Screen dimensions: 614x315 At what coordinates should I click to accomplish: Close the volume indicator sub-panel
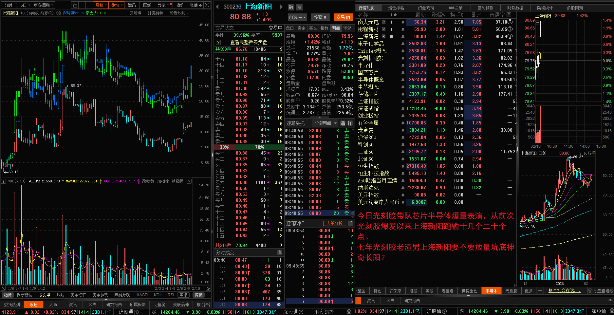[189, 181]
